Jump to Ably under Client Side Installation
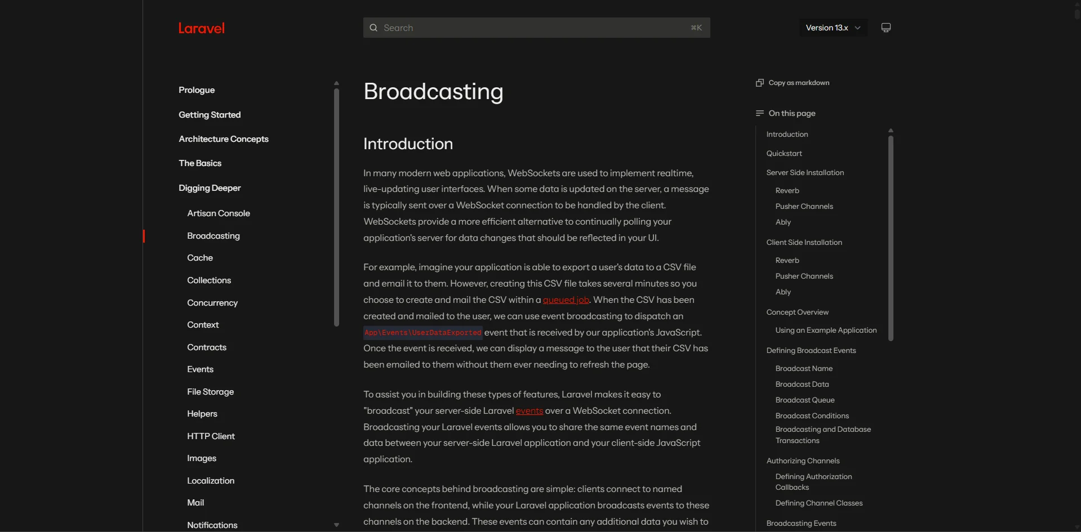Viewport: 1081px width, 532px height. tap(783, 292)
